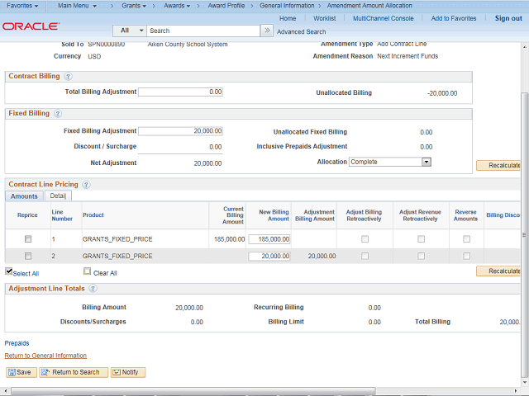
Task: Open Contract Billing help icon
Action: click(68, 76)
